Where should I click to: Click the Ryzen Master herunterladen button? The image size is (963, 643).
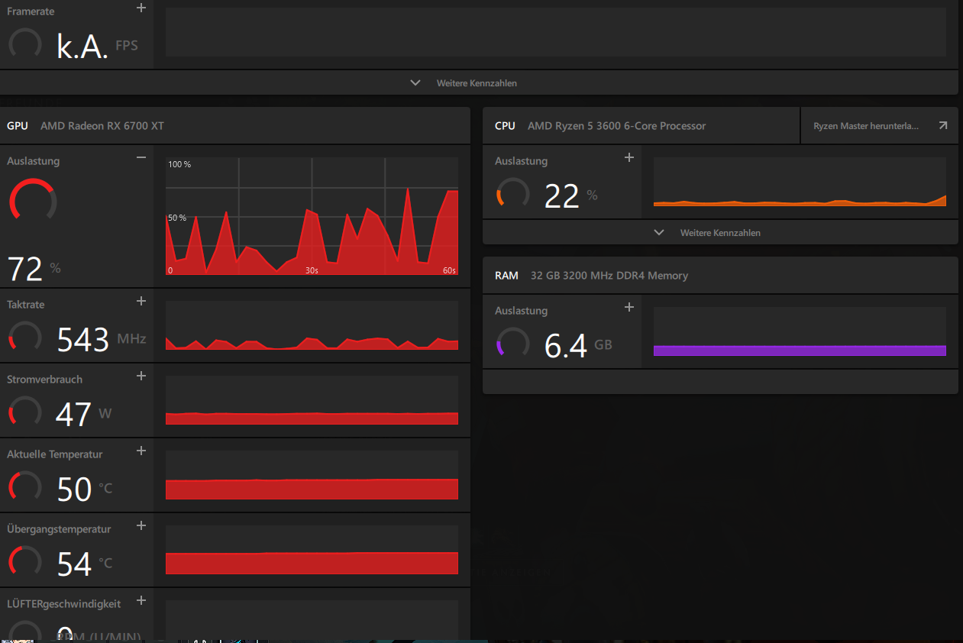879,126
